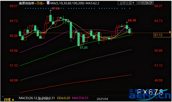Click the play-forward chart icon
Viewport: 172px width, 102px height.
(148, 3)
